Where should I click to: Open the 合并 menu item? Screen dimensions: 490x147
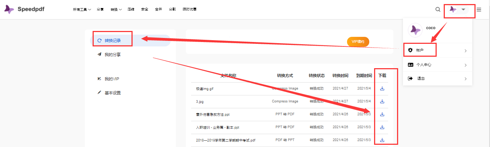pos(158,10)
